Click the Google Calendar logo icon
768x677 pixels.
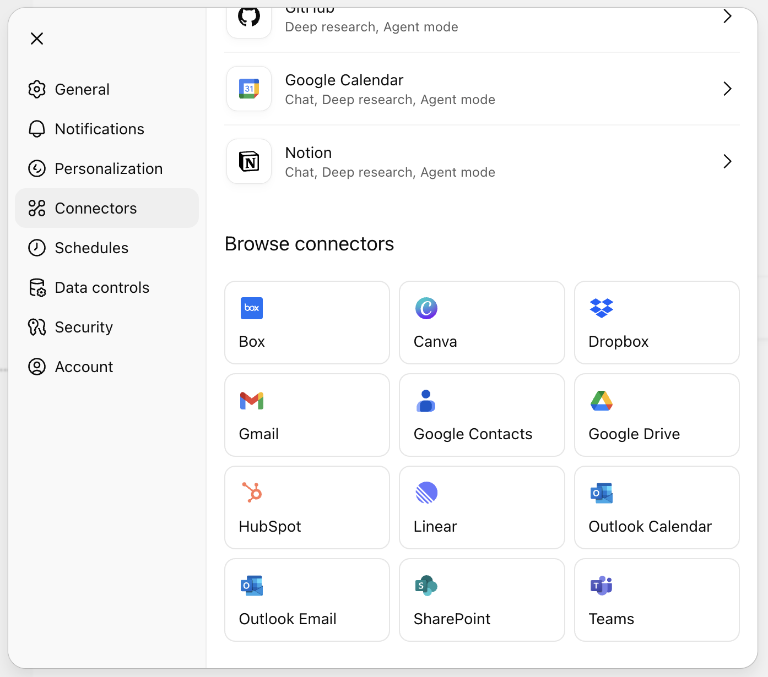pos(249,89)
